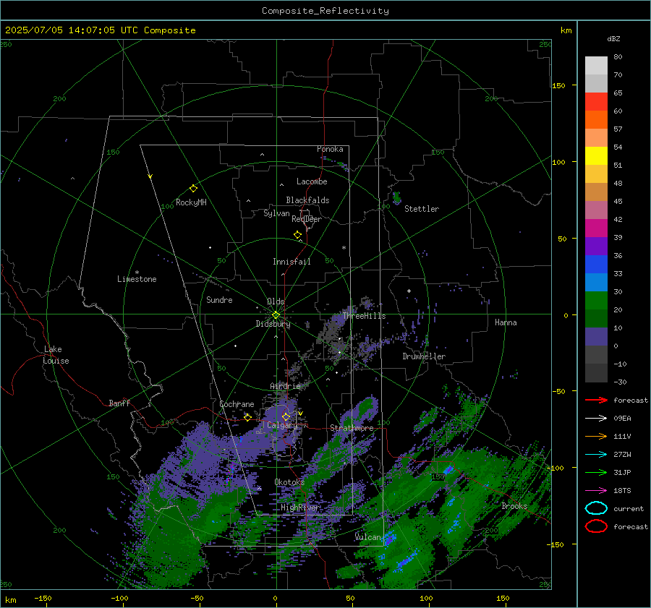The height and width of the screenshot is (608, 651).
Task: Select the magenta 39–42 dBZ color swatch
Action: pyautogui.click(x=596, y=228)
